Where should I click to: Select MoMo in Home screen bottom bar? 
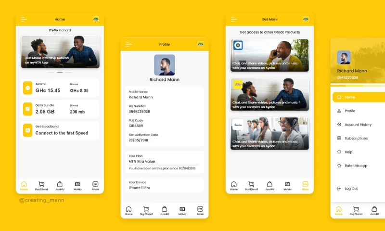pos(77,186)
